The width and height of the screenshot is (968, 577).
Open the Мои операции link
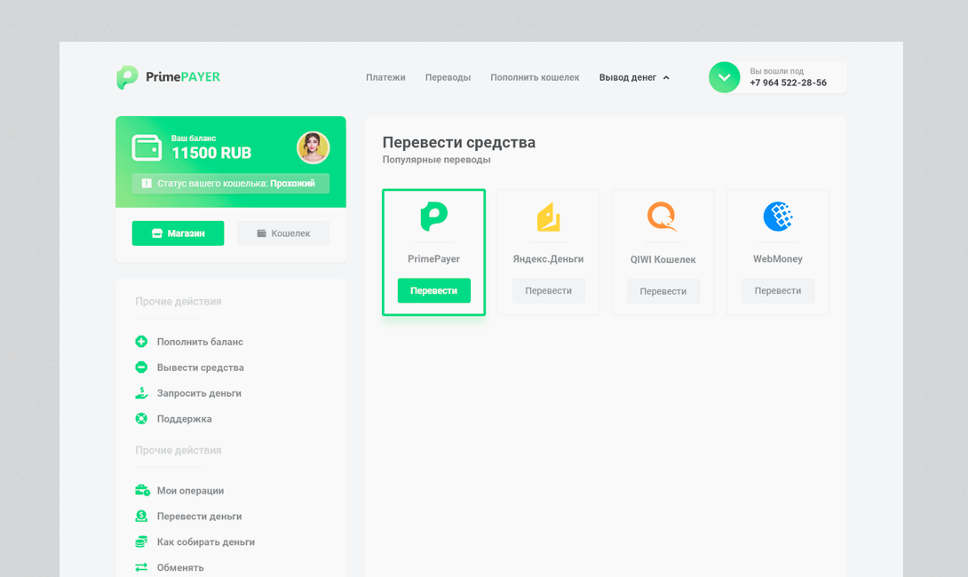(190, 491)
